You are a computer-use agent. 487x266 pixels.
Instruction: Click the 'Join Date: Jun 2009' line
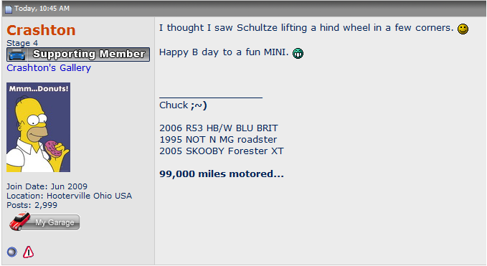click(x=47, y=186)
